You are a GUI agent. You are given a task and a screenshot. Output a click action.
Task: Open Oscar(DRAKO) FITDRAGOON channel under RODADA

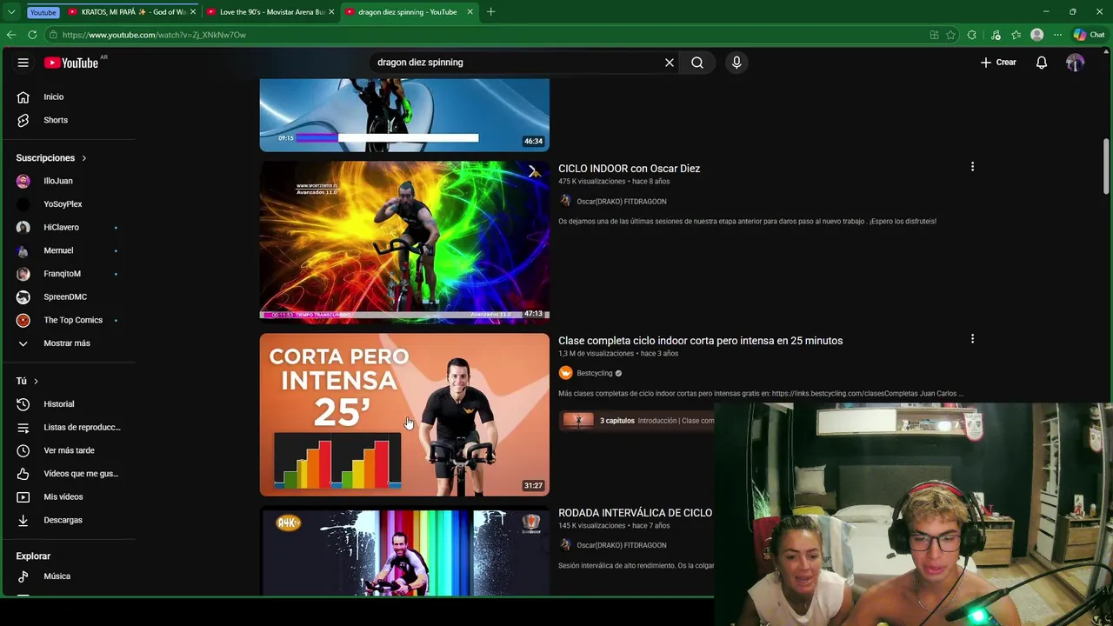tap(621, 545)
